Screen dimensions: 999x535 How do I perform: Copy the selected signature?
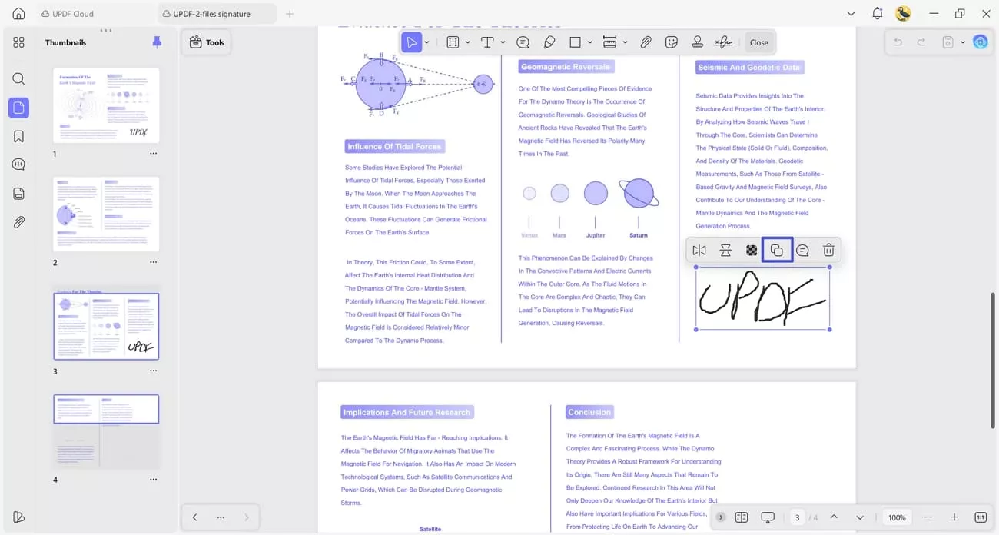pos(777,251)
